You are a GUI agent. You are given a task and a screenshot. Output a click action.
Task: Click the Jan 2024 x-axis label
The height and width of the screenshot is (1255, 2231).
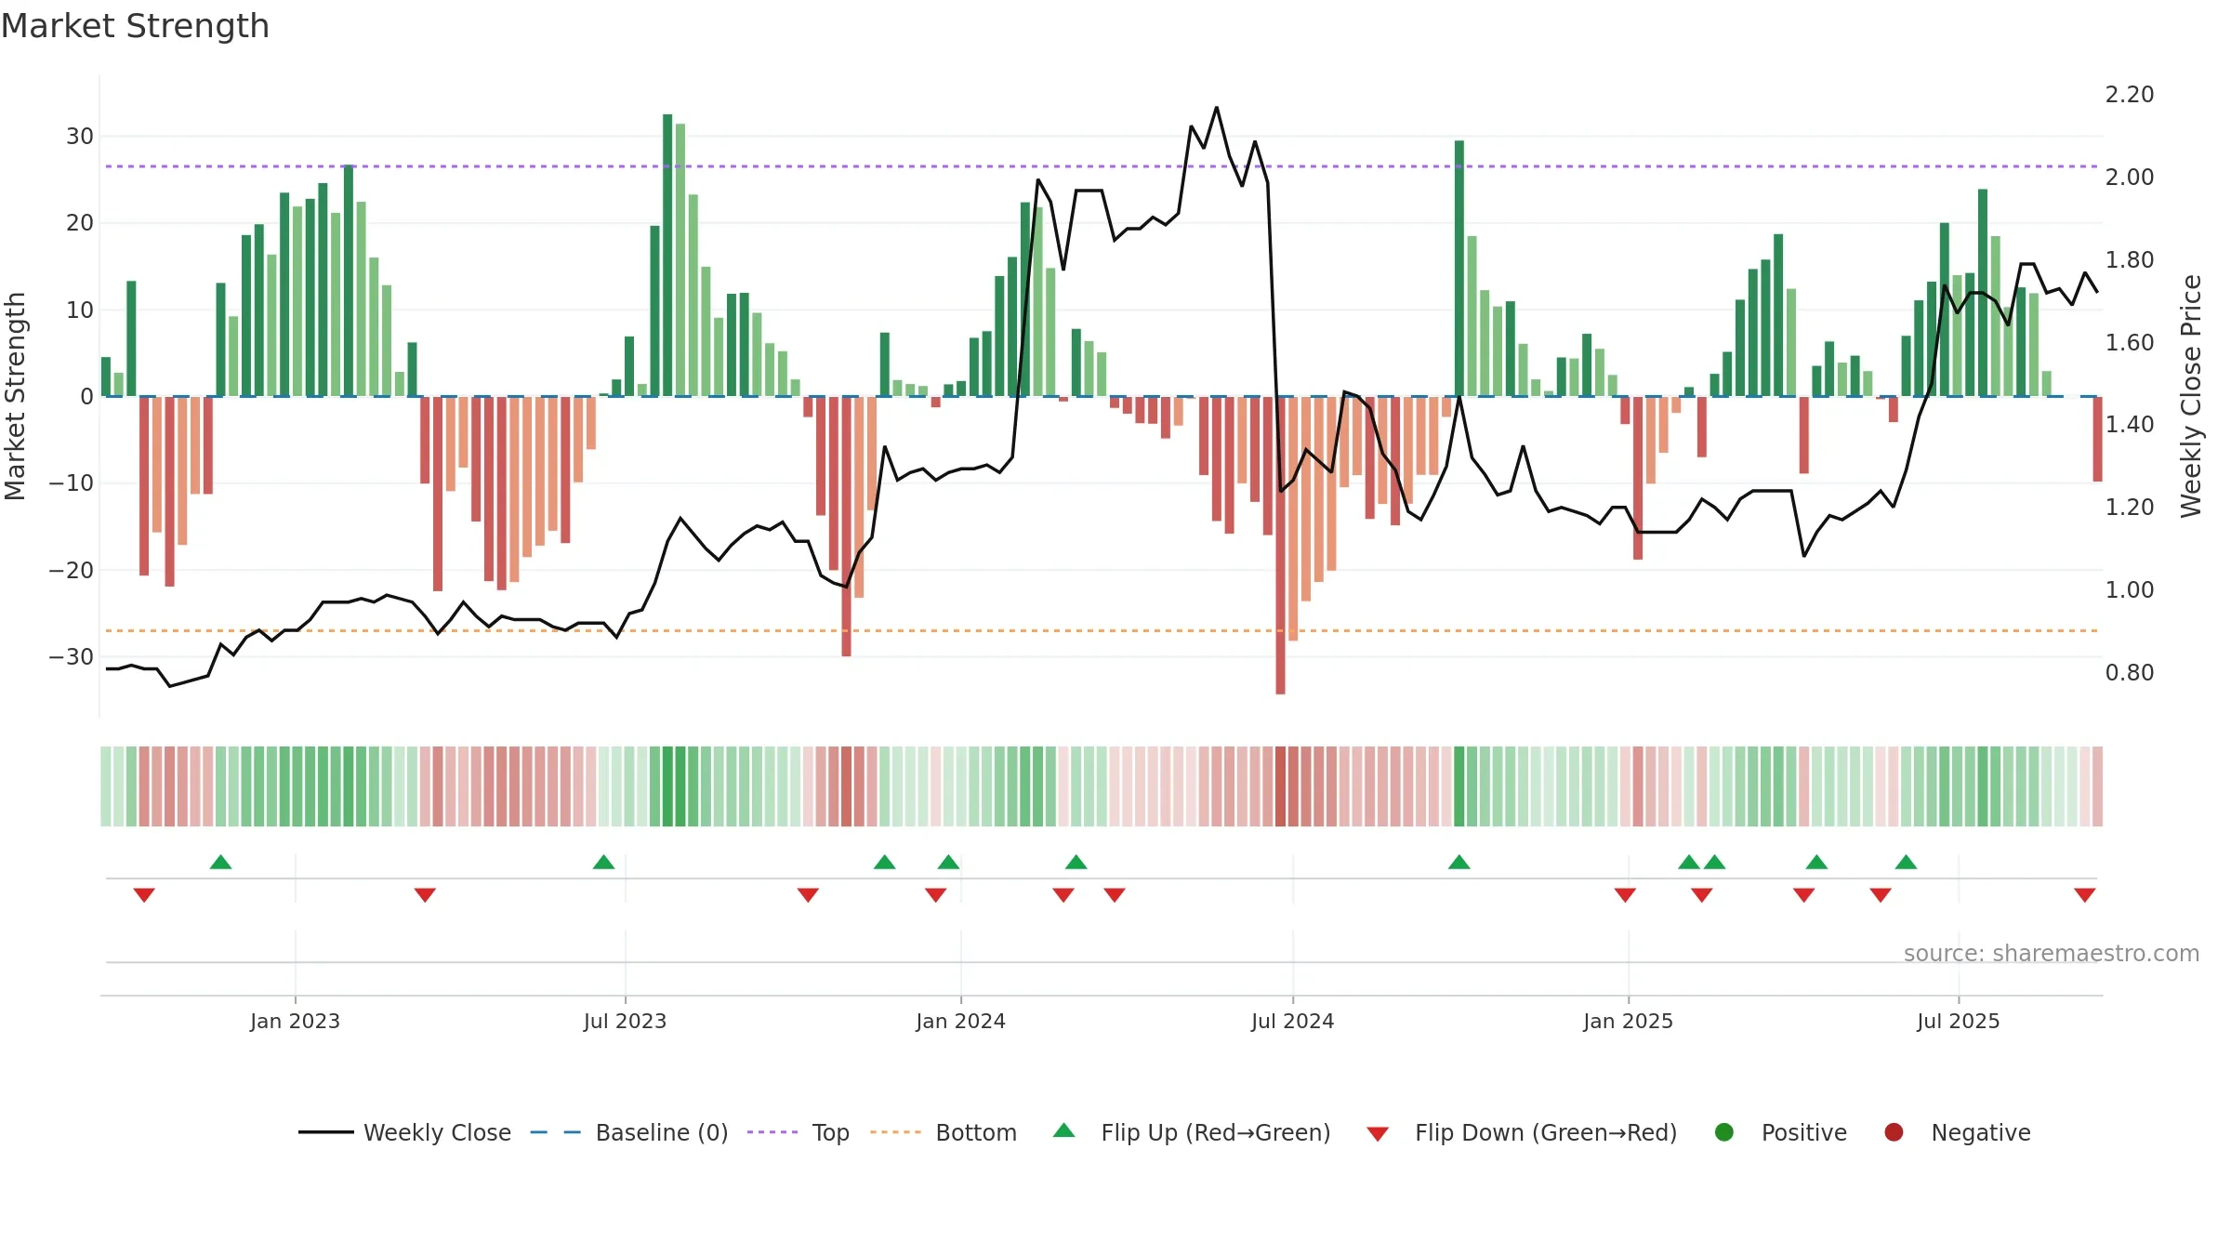960,1021
